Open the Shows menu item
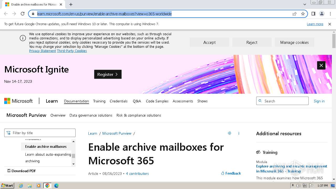 pos(202,101)
